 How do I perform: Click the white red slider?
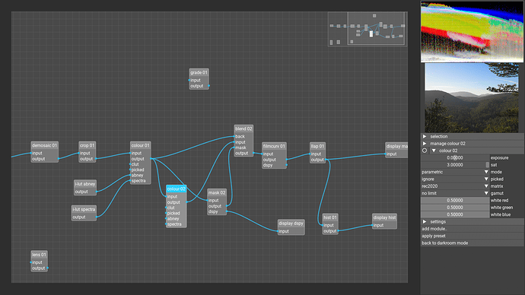coord(455,201)
